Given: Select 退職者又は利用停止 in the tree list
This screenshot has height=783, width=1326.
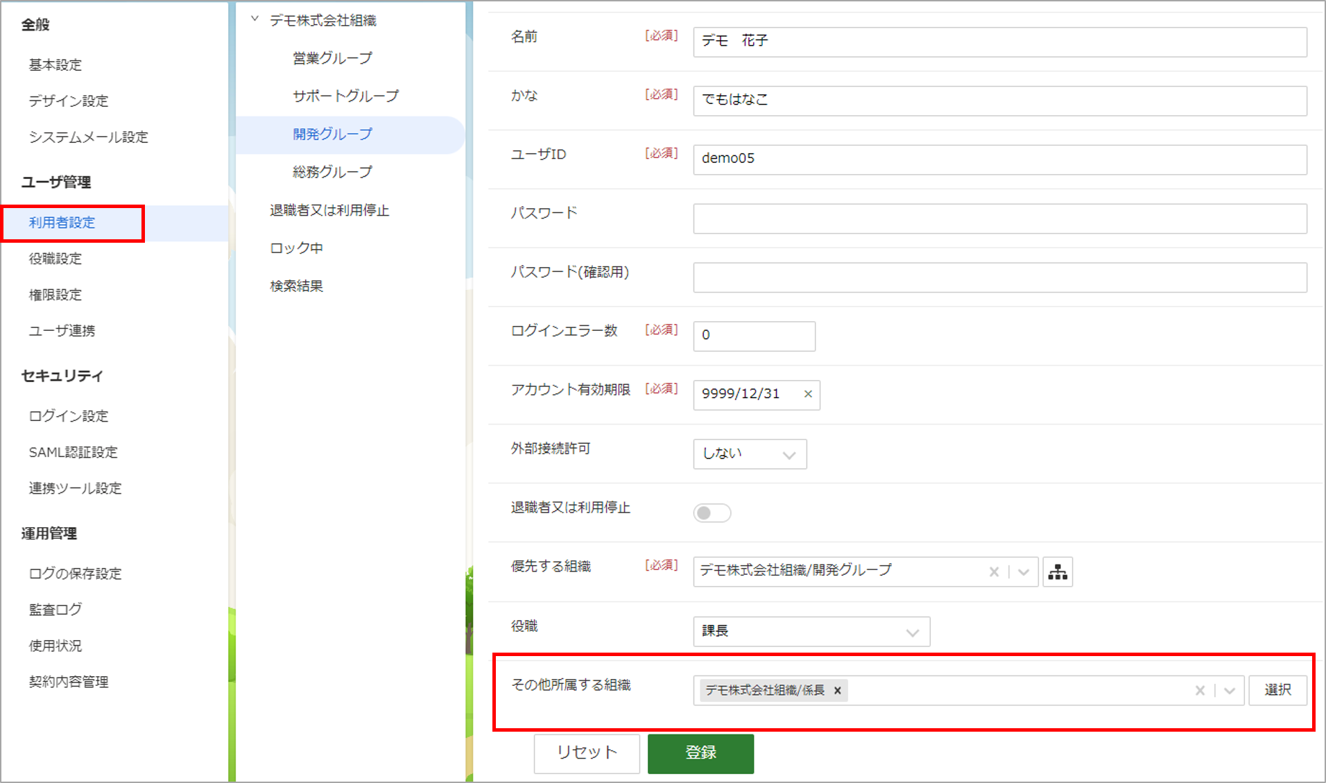Looking at the screenshot, I should (x=330, y=210).
